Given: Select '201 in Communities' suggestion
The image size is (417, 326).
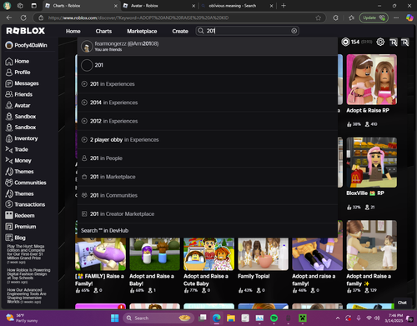Looking at the screenshot, I should click(208, 195).
